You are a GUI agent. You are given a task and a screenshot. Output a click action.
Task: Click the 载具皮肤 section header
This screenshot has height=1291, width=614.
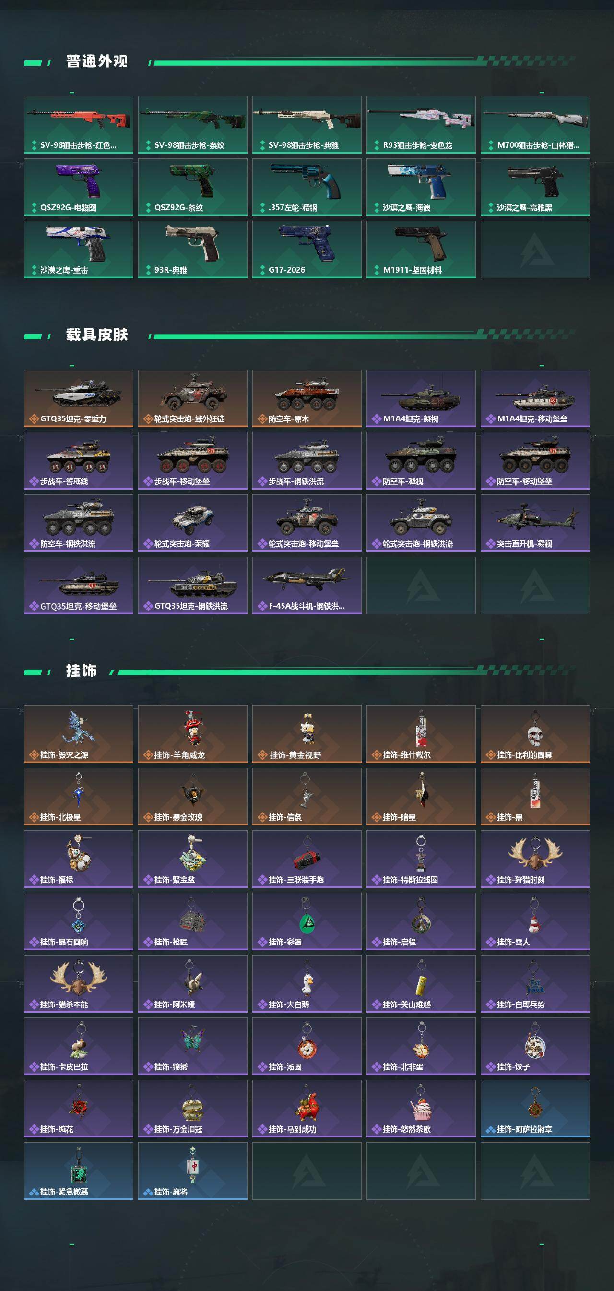coord(97,335)
